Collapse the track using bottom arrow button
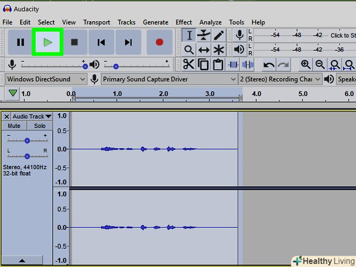Image resolution: width=356 pixels, height=267 pixels. point(22,260)
